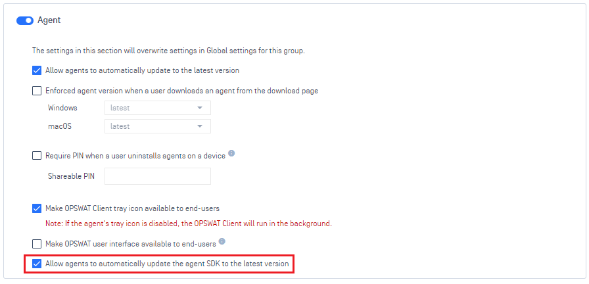This screenshot has height=284, width=589.
Task: Focus the Shareable PIN input field
Action: pyautogui.click(x=157, y=176)
